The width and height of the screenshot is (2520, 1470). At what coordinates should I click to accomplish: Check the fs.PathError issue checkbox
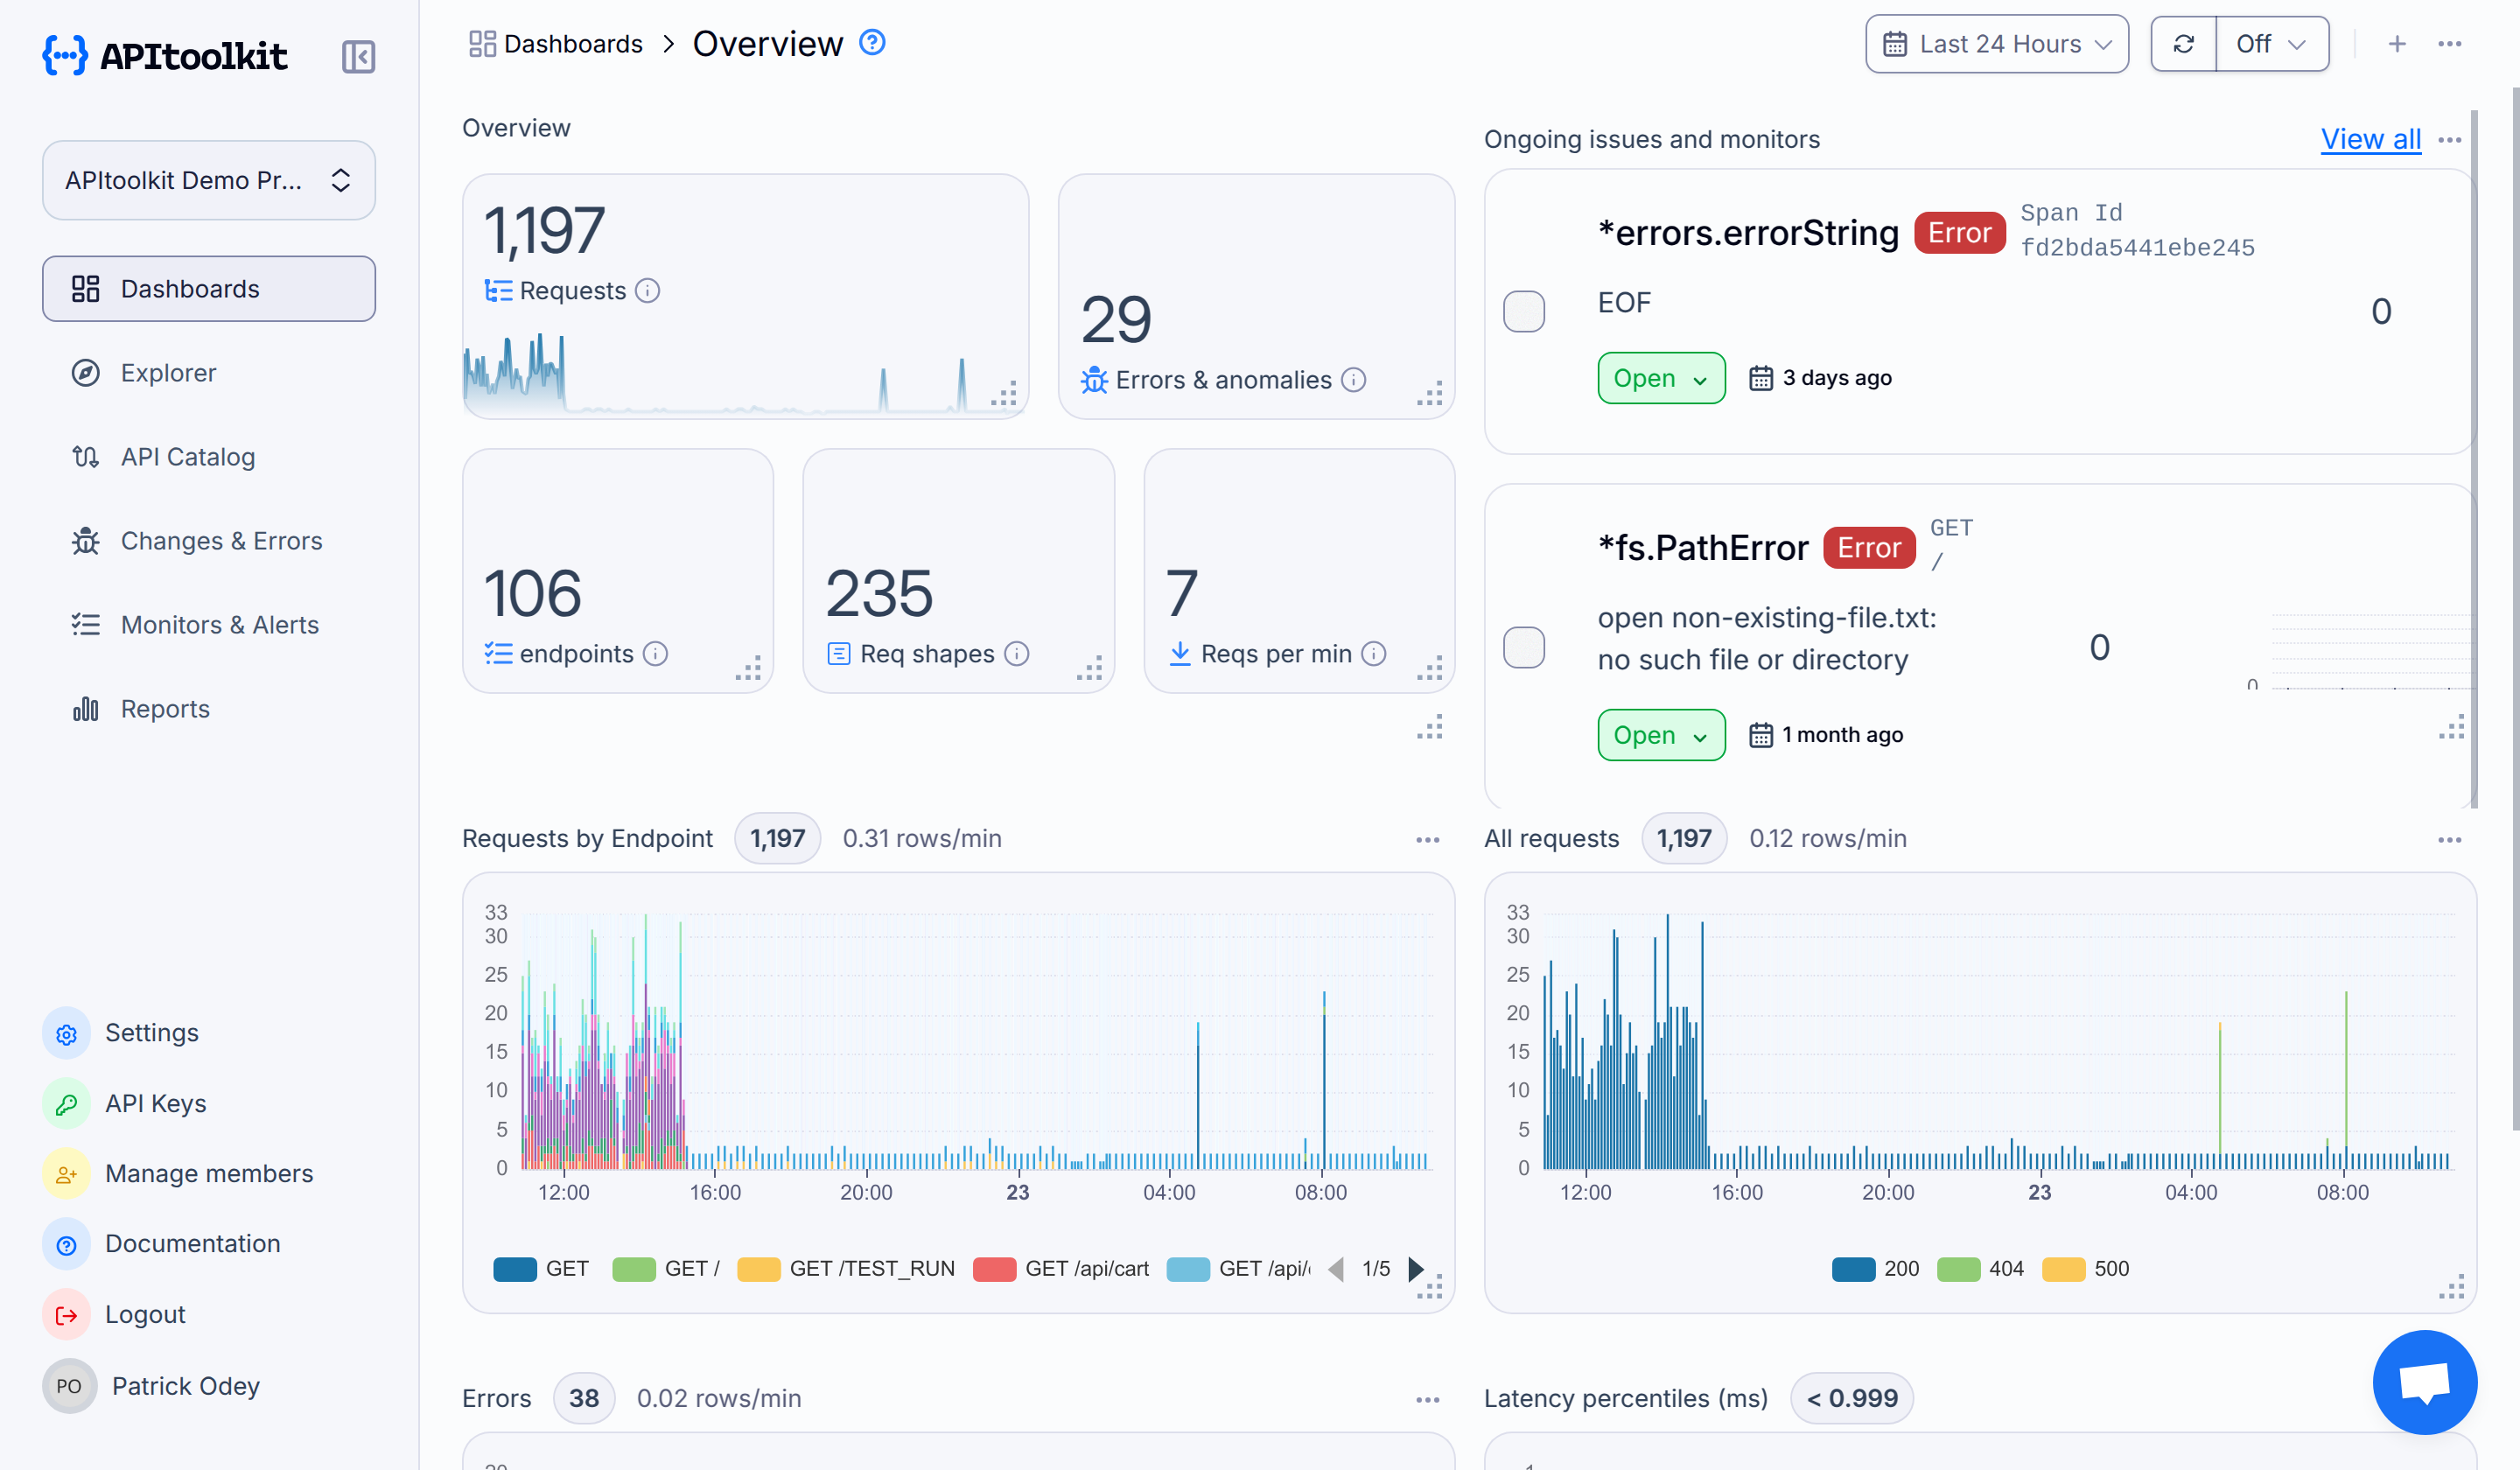pos(1524,647)
